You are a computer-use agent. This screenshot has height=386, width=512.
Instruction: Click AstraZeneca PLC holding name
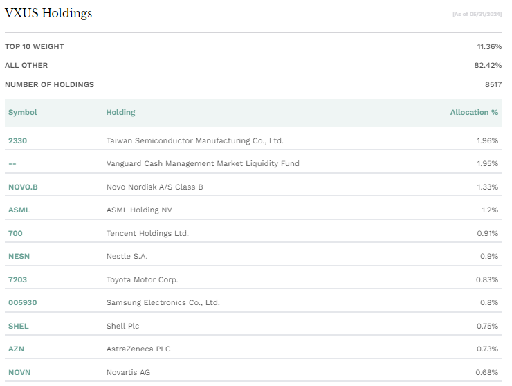pyautogui.click(x=138, y=349)
